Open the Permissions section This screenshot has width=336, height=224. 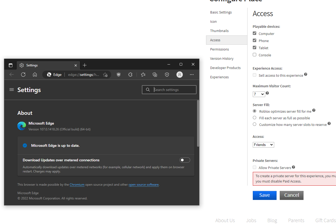click(x=220, y=49)
